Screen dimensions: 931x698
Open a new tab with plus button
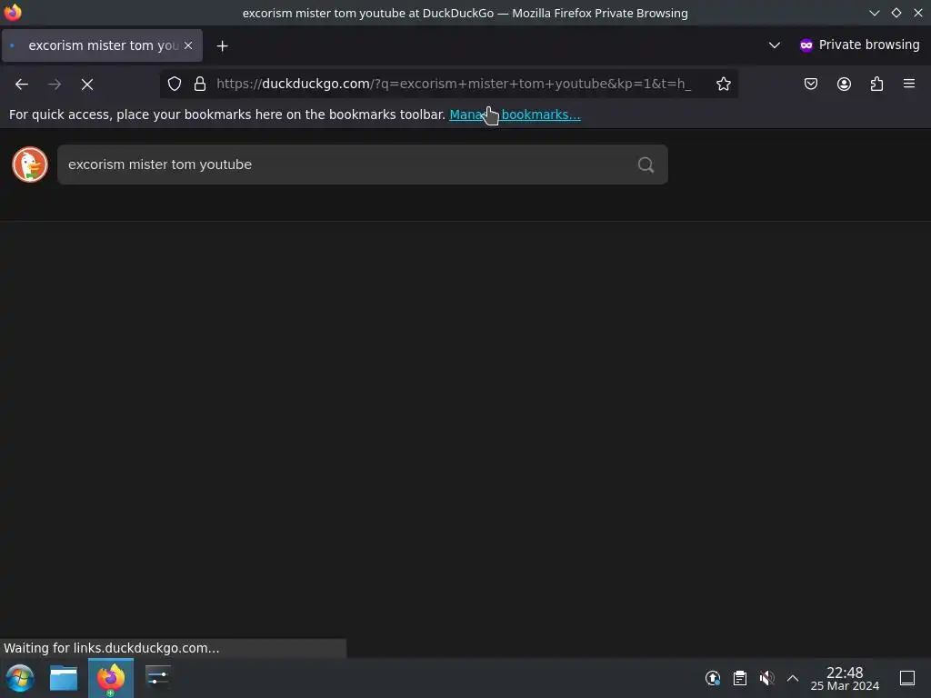[x=222, y=45]
